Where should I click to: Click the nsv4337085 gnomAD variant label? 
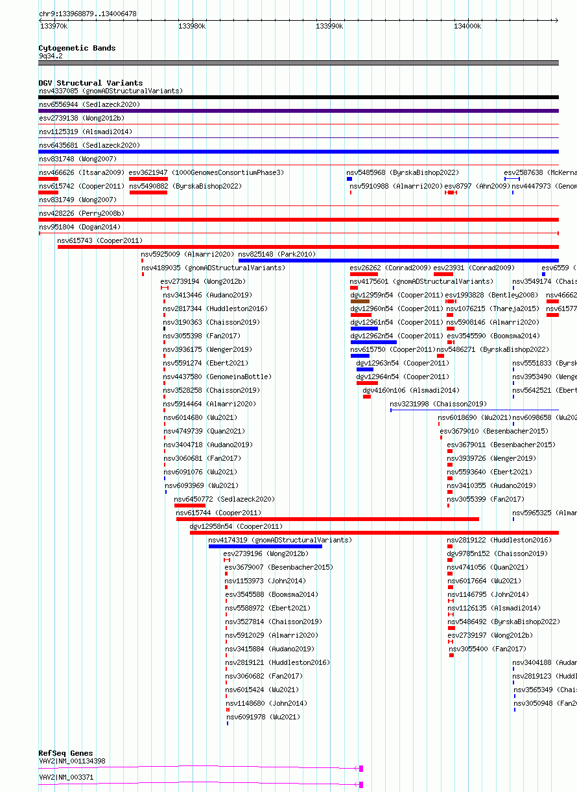click(x=111, y=91)
